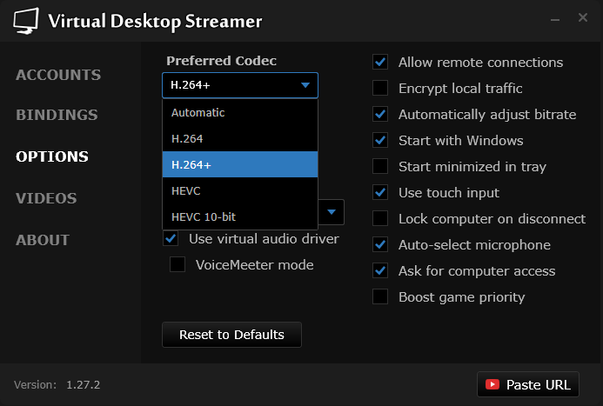The image size is (603, 406).
Task: Click the Version 1.27.2 text
Action: coord(57,384)
